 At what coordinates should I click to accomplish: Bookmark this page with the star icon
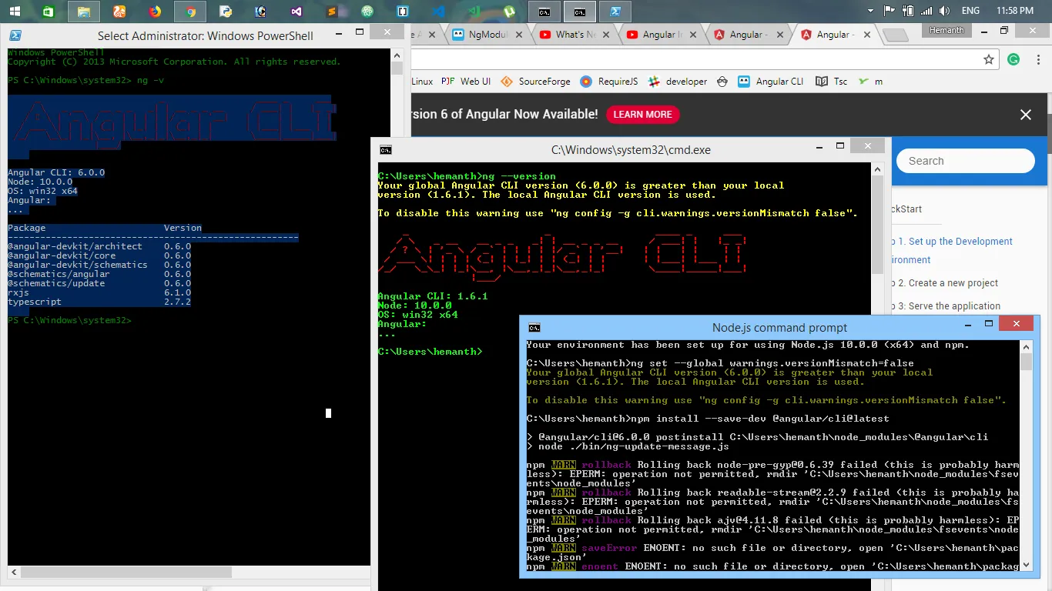(989, 60)
